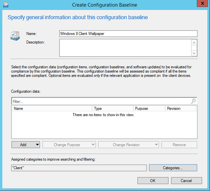Sort by the Name column header

click(x=52, y=109)
